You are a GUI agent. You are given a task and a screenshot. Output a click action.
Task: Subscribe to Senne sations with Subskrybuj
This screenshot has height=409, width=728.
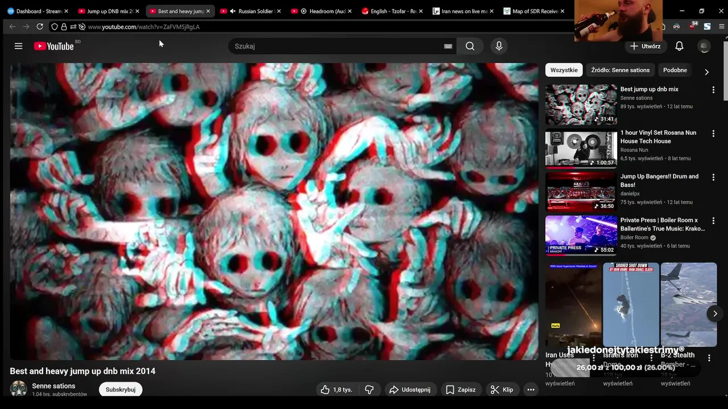[x=121, y=390]
